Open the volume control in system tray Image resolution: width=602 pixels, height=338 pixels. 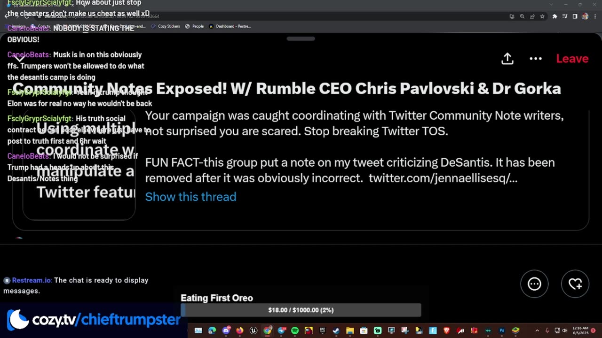(x=564, y=330)
